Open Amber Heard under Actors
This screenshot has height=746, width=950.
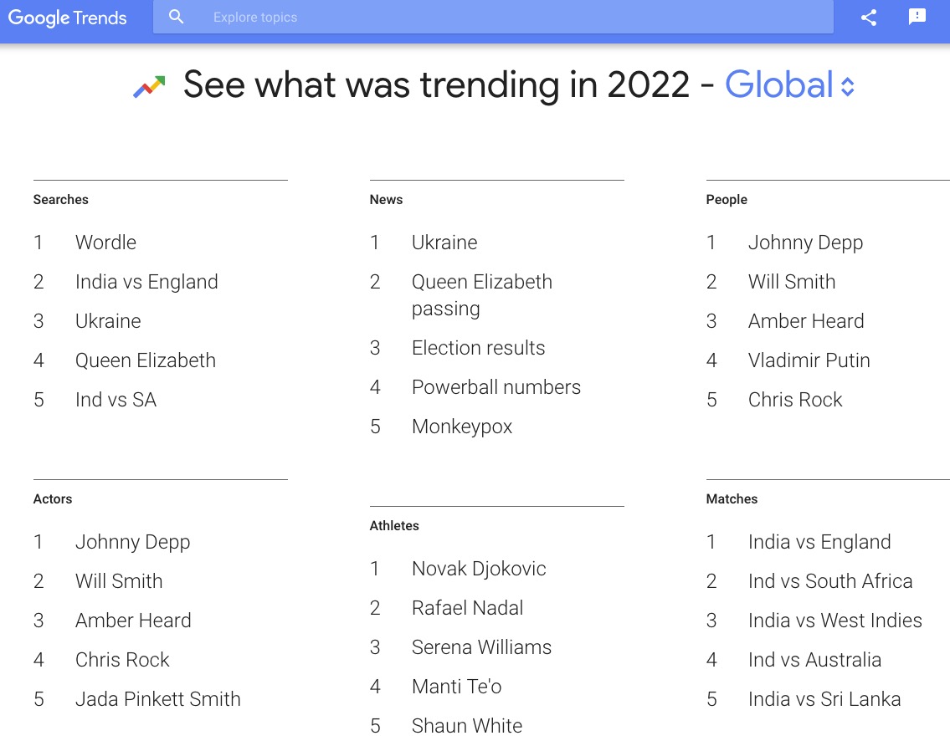[x=133, y=620]
